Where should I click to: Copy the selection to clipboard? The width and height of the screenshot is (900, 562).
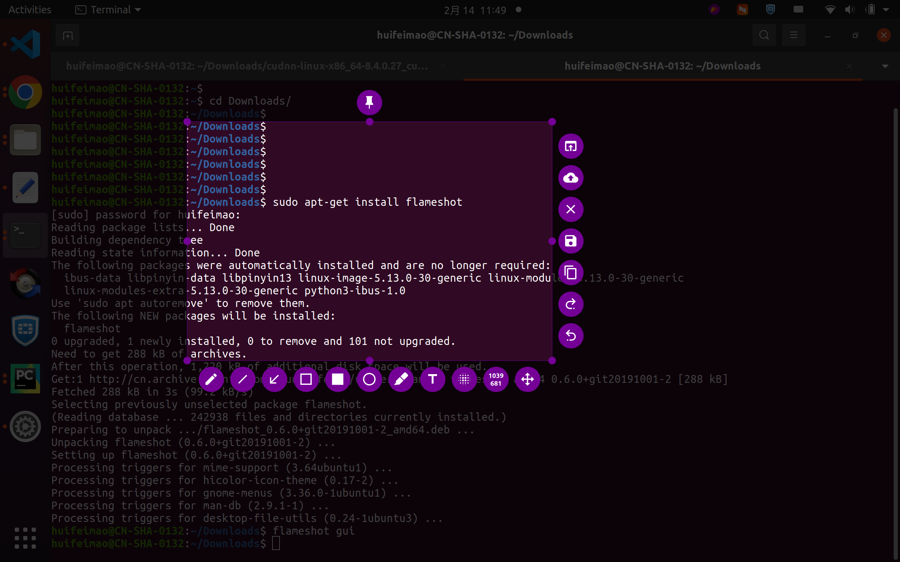pos(571,273)
